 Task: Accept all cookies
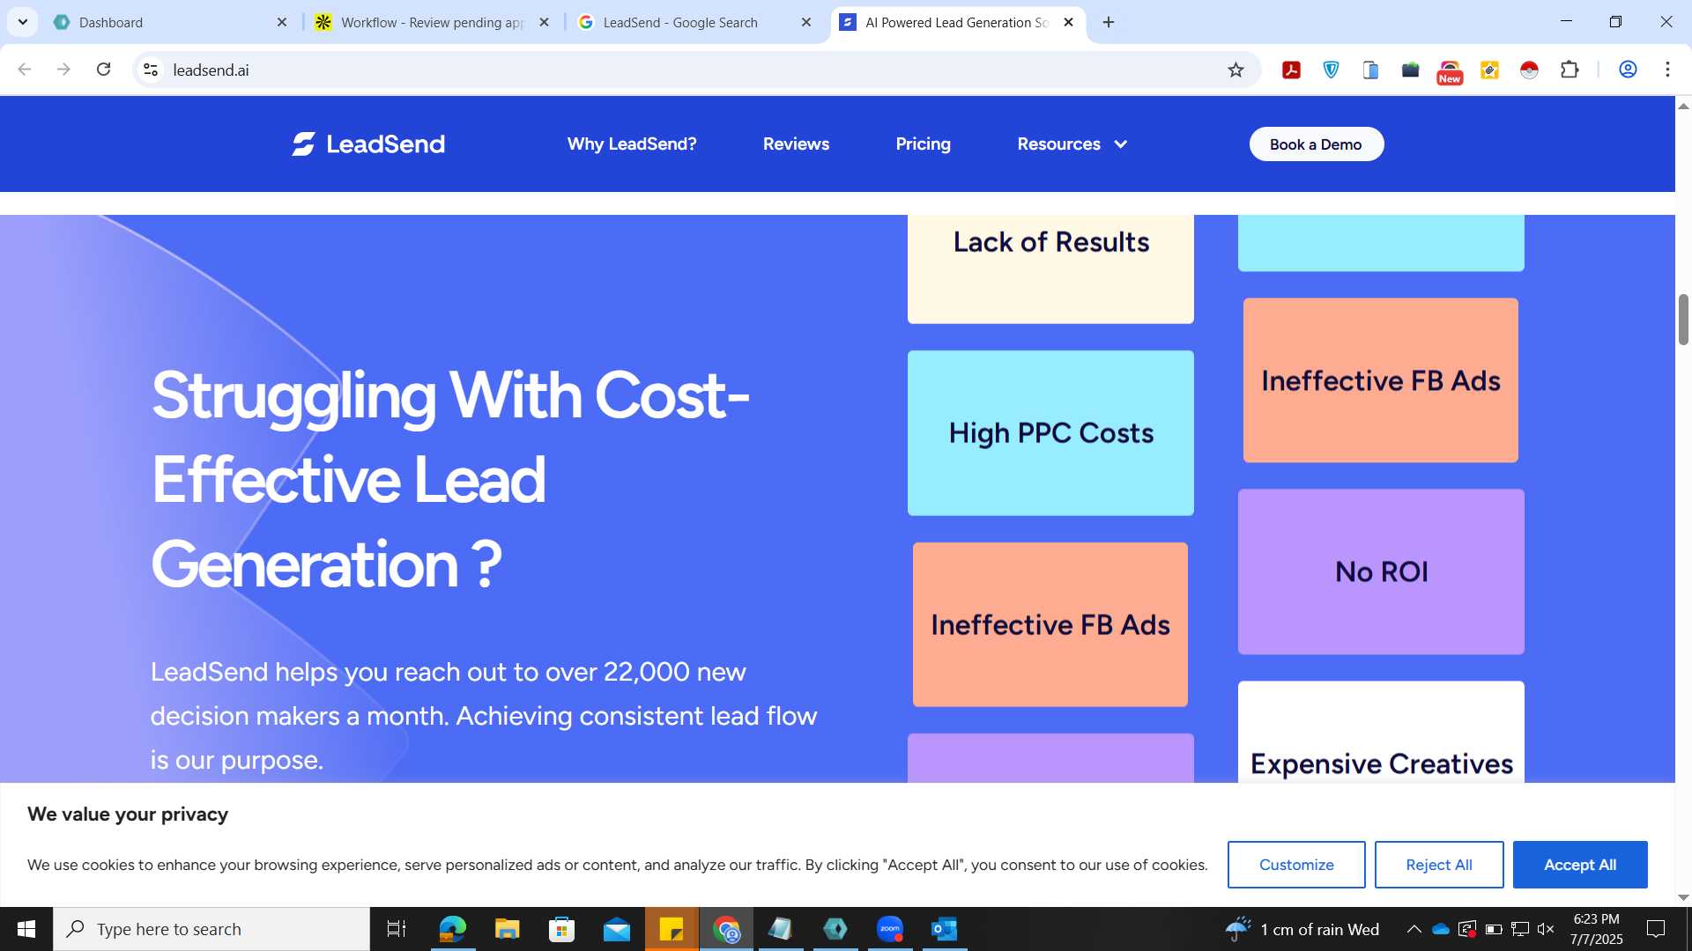click(x=1580, y=865)
